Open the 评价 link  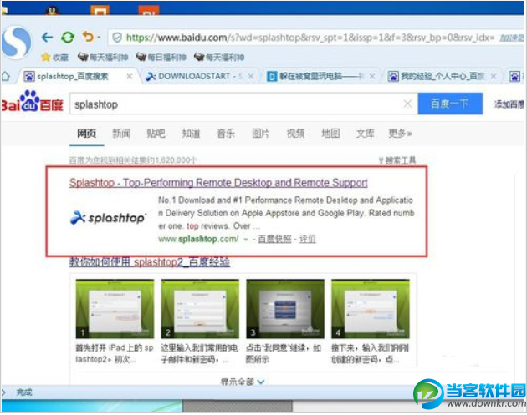[308, 239]
